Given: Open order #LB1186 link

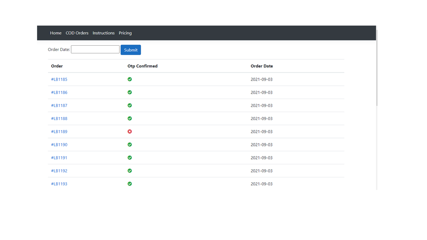Looking at the screenshot, I should coord(59,92).
